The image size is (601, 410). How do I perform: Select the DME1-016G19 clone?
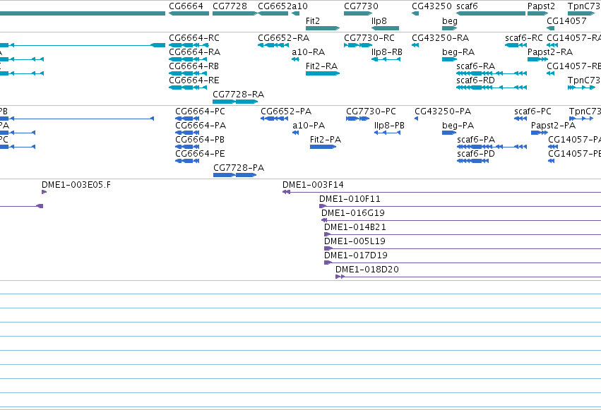tap(461, 220)
